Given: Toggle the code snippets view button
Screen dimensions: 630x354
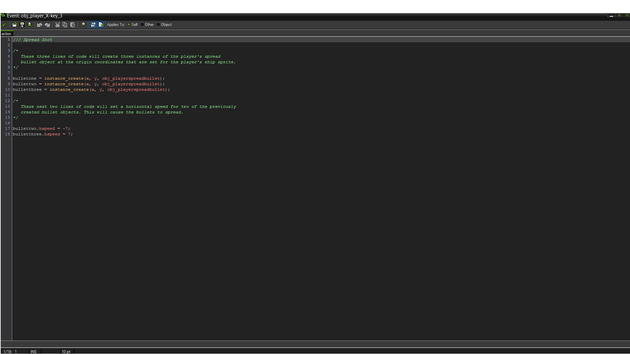Looking at the screenshot, I should pos(93,25).
